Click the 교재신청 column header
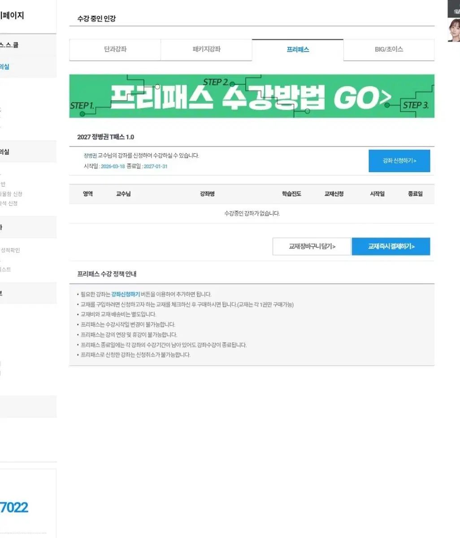460x538 pixels. pyautogui.click(x=334, y=194)
